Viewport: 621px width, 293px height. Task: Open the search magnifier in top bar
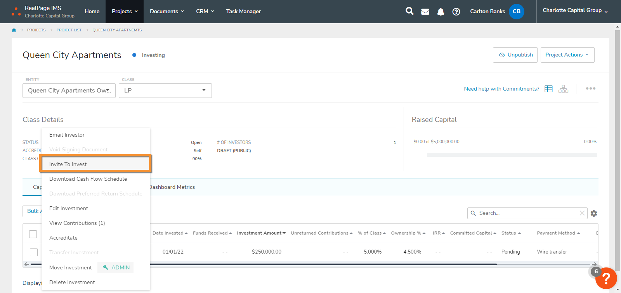(409, 11)
